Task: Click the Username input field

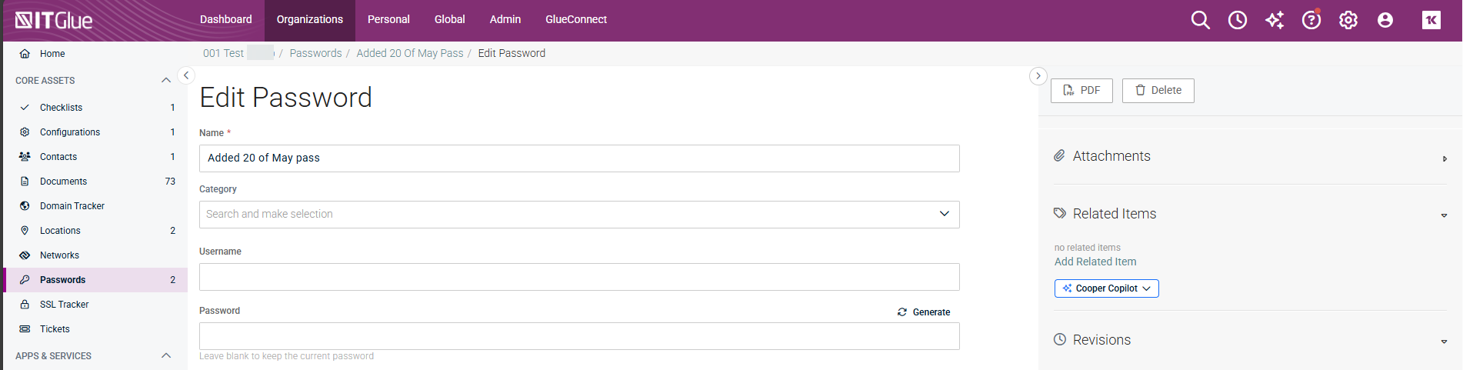Action: (x=578, y=277)
